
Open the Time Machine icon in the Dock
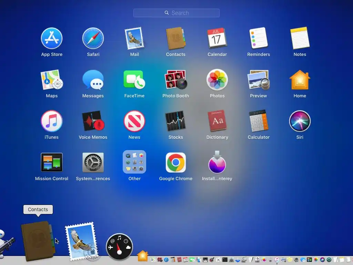(329, 260)
